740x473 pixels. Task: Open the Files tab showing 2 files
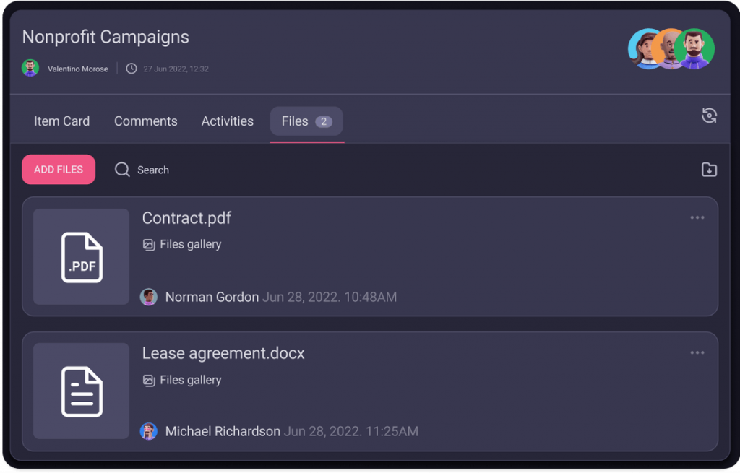tap(306, 121)
